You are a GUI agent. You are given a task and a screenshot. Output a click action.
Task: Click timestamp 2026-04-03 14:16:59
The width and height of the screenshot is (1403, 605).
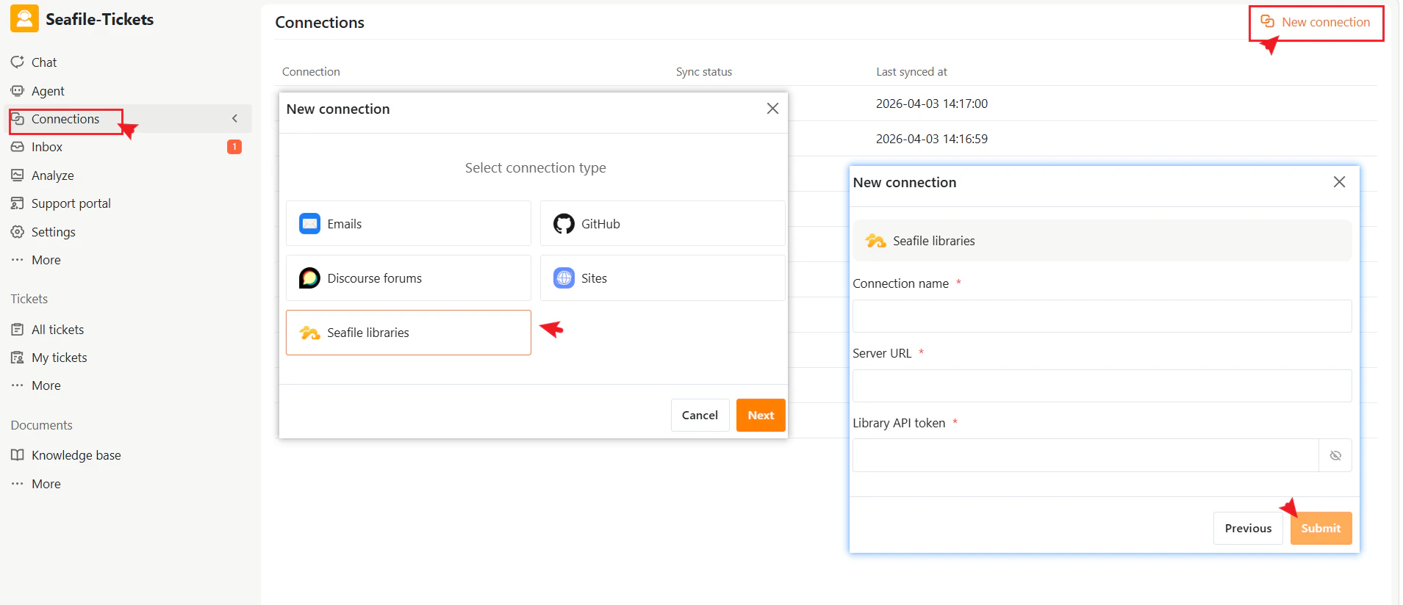932,139
